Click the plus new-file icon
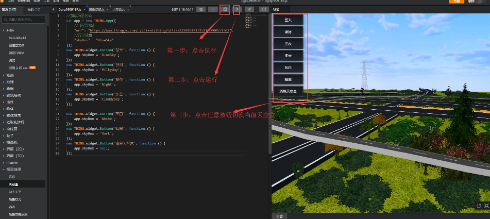 (213, 9)
